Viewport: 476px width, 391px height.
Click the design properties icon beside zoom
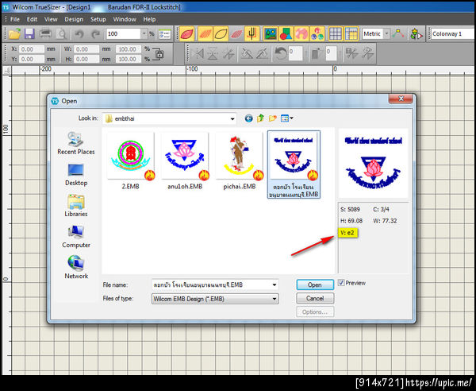165,33
